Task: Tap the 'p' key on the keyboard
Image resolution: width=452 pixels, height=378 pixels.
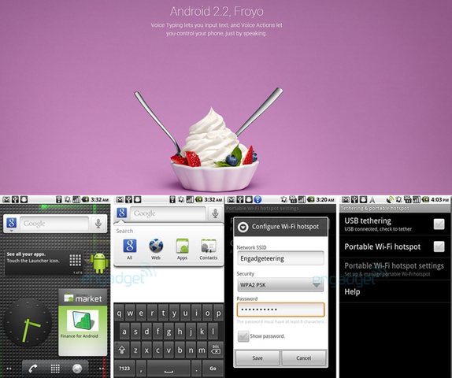Action: (218, 313)
